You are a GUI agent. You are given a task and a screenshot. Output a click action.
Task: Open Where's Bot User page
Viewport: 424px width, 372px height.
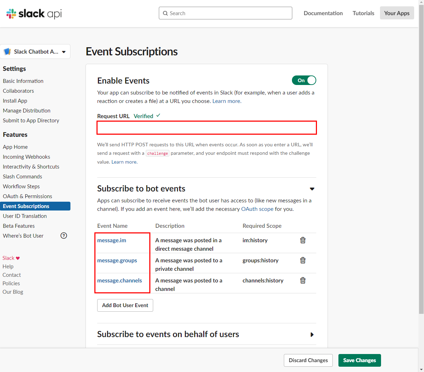23,236
